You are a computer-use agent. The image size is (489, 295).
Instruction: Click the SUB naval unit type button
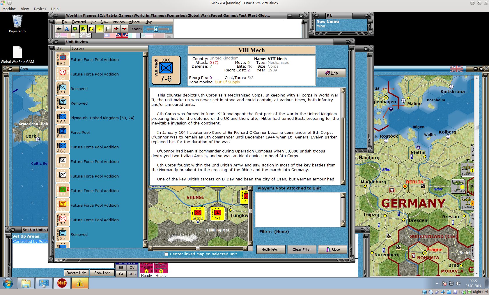pyautogui.click(x=132, y=274)
